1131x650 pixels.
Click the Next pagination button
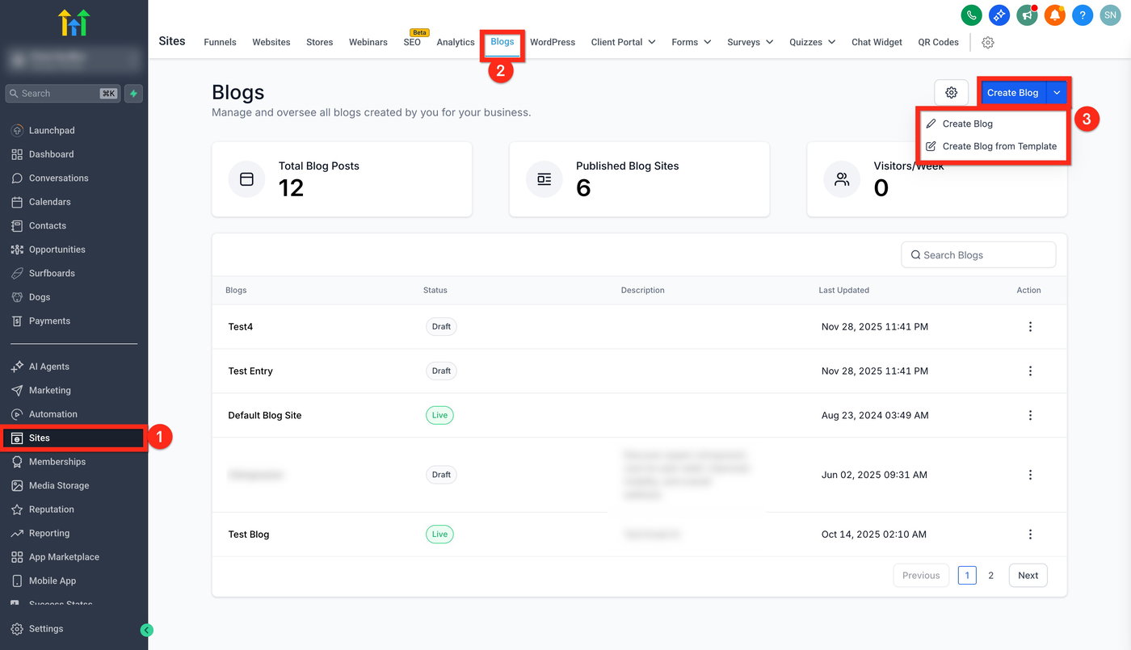tap(1028, 576)
